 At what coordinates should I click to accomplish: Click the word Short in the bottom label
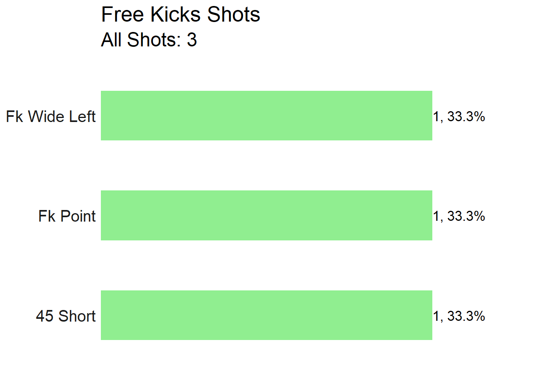click(x=77, y=316)
